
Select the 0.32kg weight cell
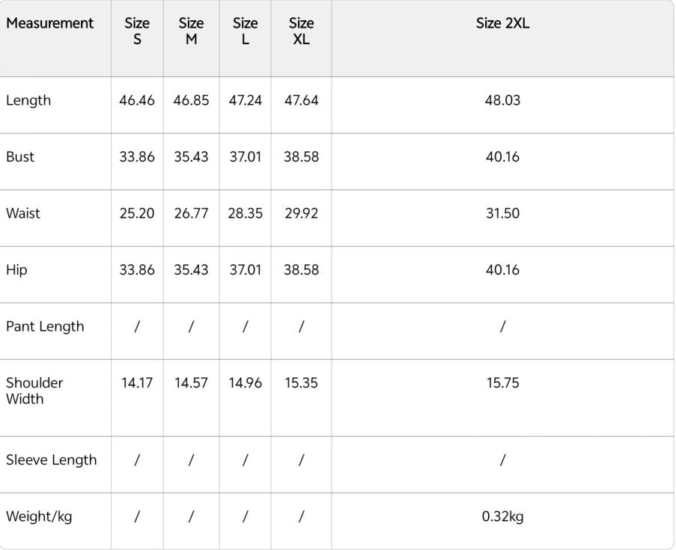click(x=502, y=516)
